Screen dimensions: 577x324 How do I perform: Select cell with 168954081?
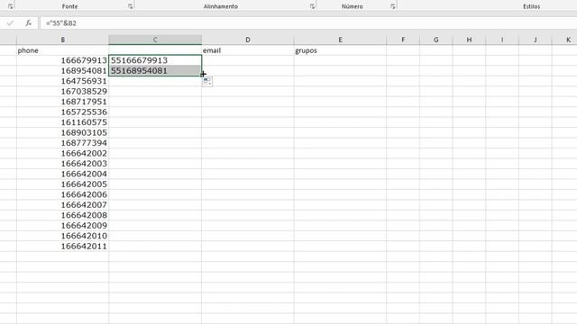(x=62, y=70)
